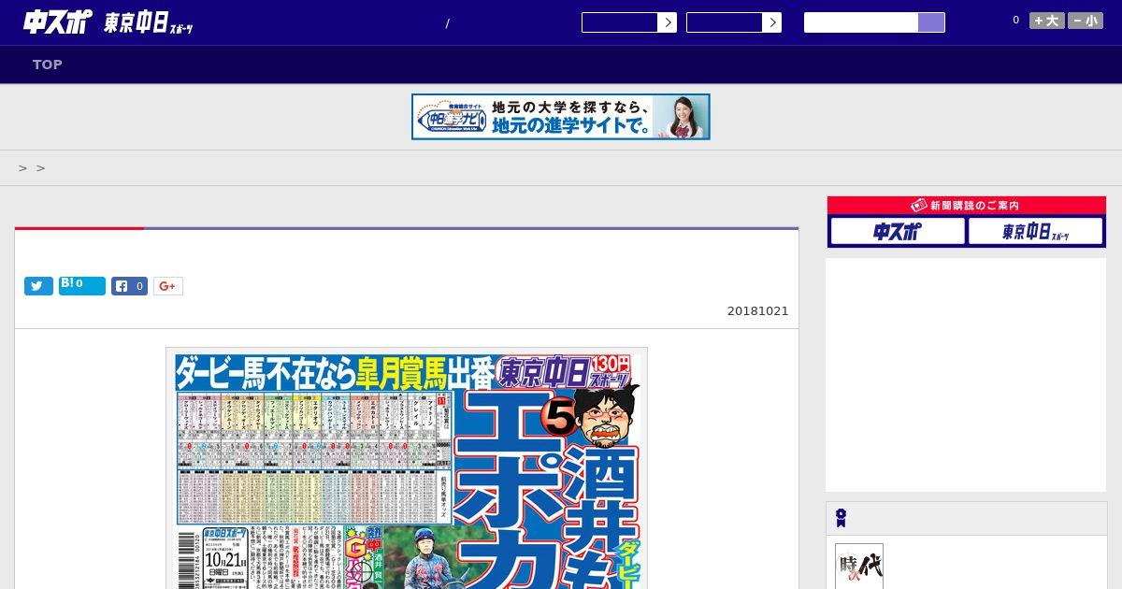Click the first breadcrumb separator link
The width and height of the screenshot is (1122, 589).
click(23, 168)
